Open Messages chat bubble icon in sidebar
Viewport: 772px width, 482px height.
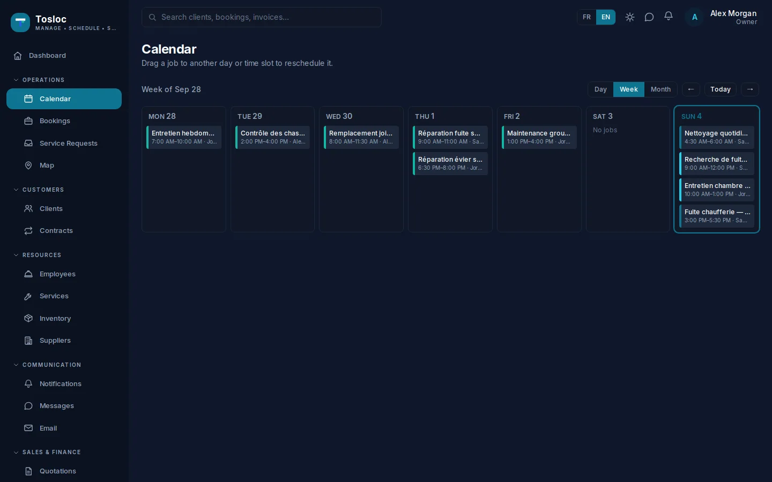tap(28, 406)
